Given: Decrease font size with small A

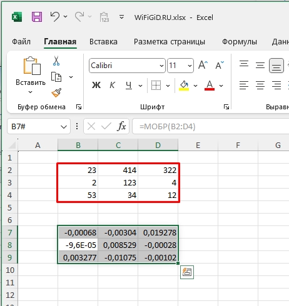Looking at the screenshot, I should pyautogui.click(x=220, y=65).
